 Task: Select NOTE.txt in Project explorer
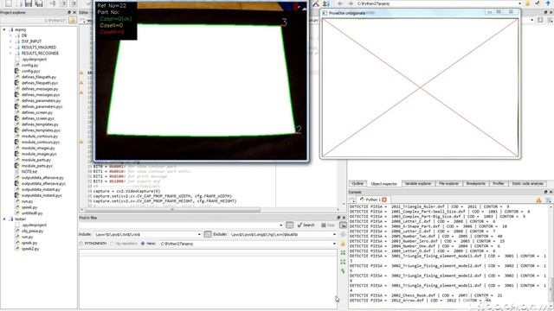(x=29, y=172)
